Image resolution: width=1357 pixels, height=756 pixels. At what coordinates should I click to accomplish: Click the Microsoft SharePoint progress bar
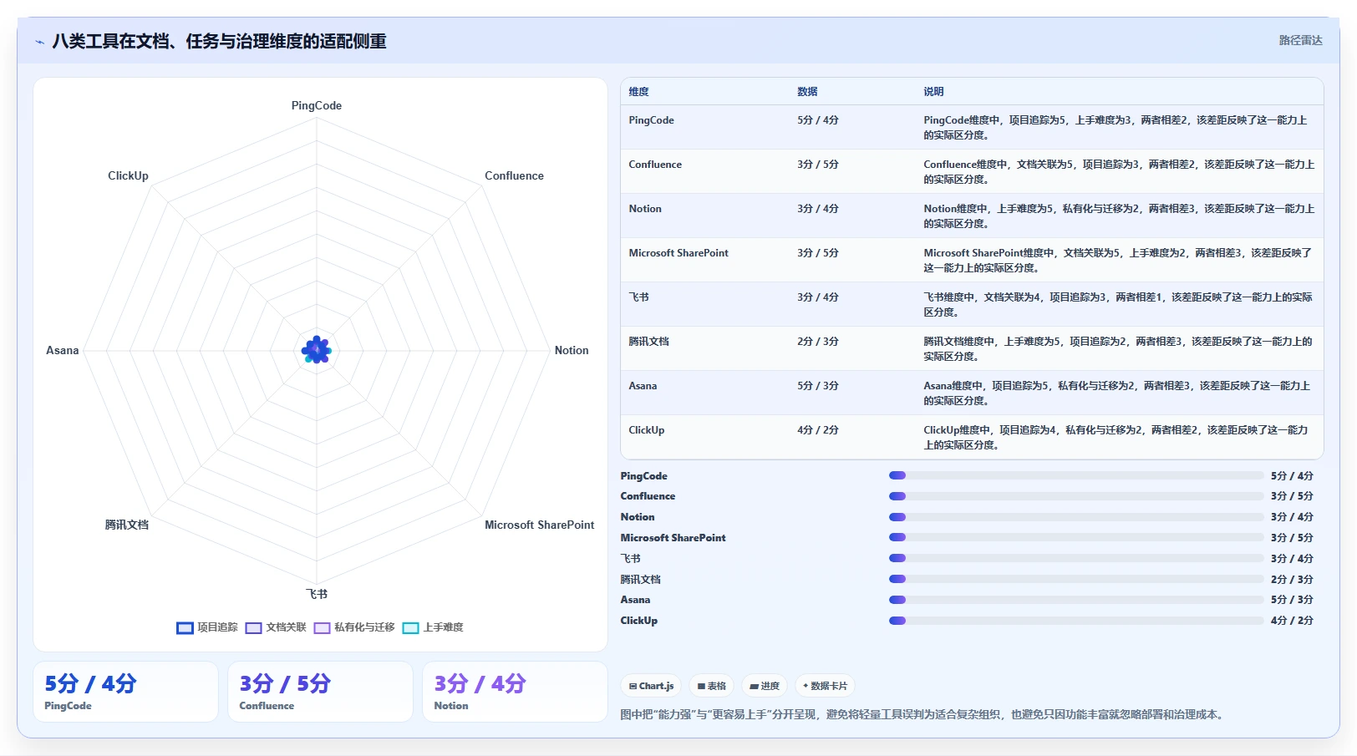(1076, 537)
